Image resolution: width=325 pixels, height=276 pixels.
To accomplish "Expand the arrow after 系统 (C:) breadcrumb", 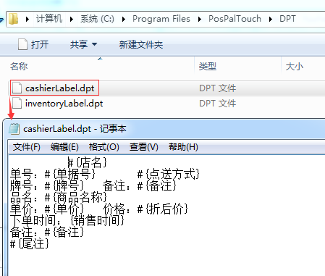I will [x=124, y=19].
